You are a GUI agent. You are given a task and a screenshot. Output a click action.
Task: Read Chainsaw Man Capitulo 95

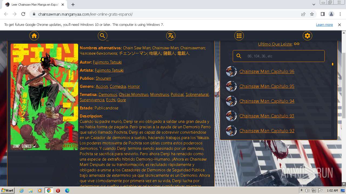[267, 86]
